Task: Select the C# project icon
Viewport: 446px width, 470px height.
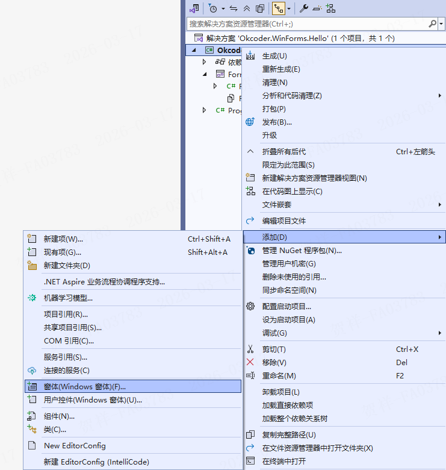Action: pyautogui.click(x=209, y=50)
